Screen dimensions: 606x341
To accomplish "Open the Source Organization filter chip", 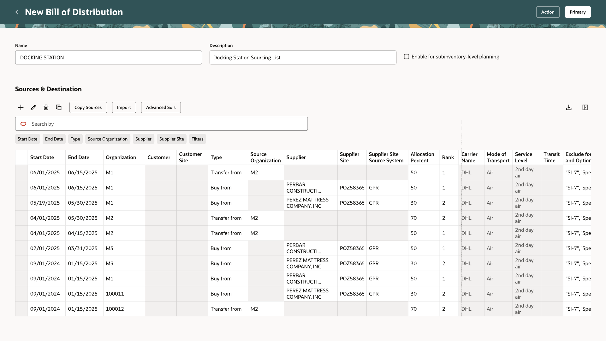I will 108,139.
